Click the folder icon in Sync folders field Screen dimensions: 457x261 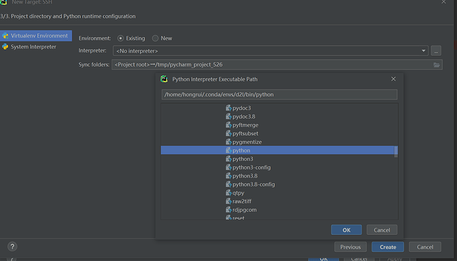coord(436,65)
